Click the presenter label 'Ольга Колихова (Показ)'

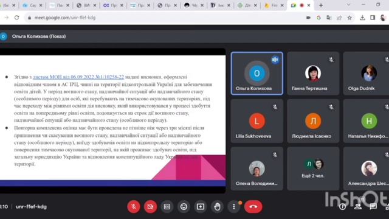tap(39, 36)
